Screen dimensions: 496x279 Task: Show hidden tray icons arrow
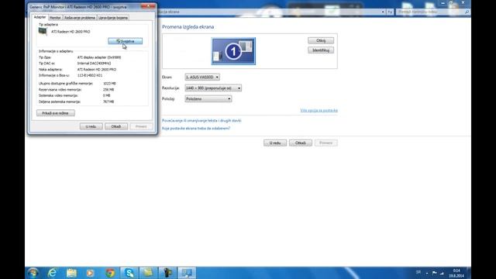click(427, 273)
